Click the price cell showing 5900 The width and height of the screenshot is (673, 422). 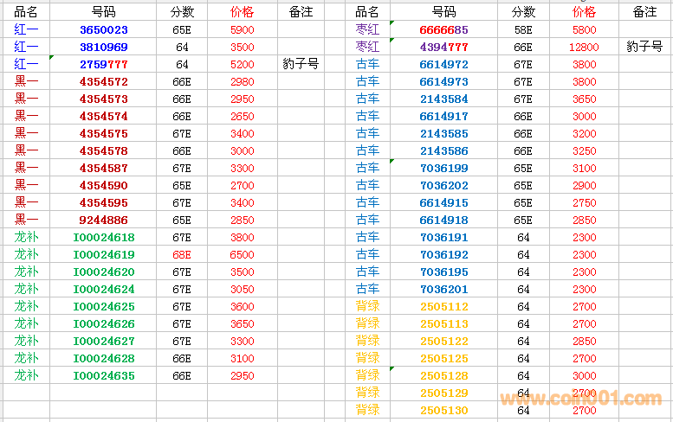click(243, 29)
